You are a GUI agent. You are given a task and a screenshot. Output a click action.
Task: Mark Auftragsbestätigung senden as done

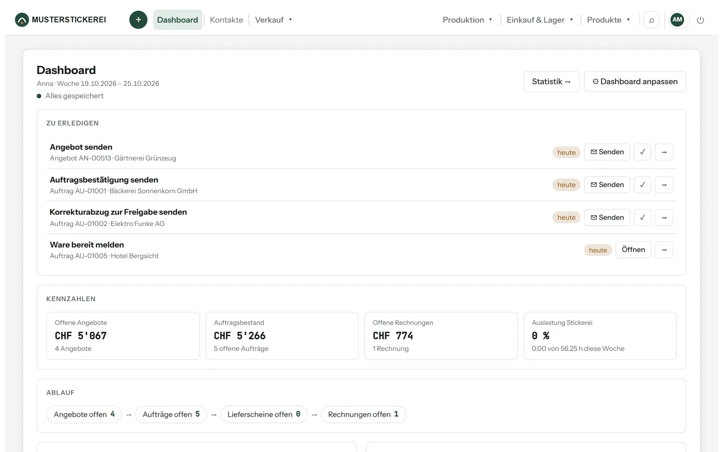coord(642,184)
